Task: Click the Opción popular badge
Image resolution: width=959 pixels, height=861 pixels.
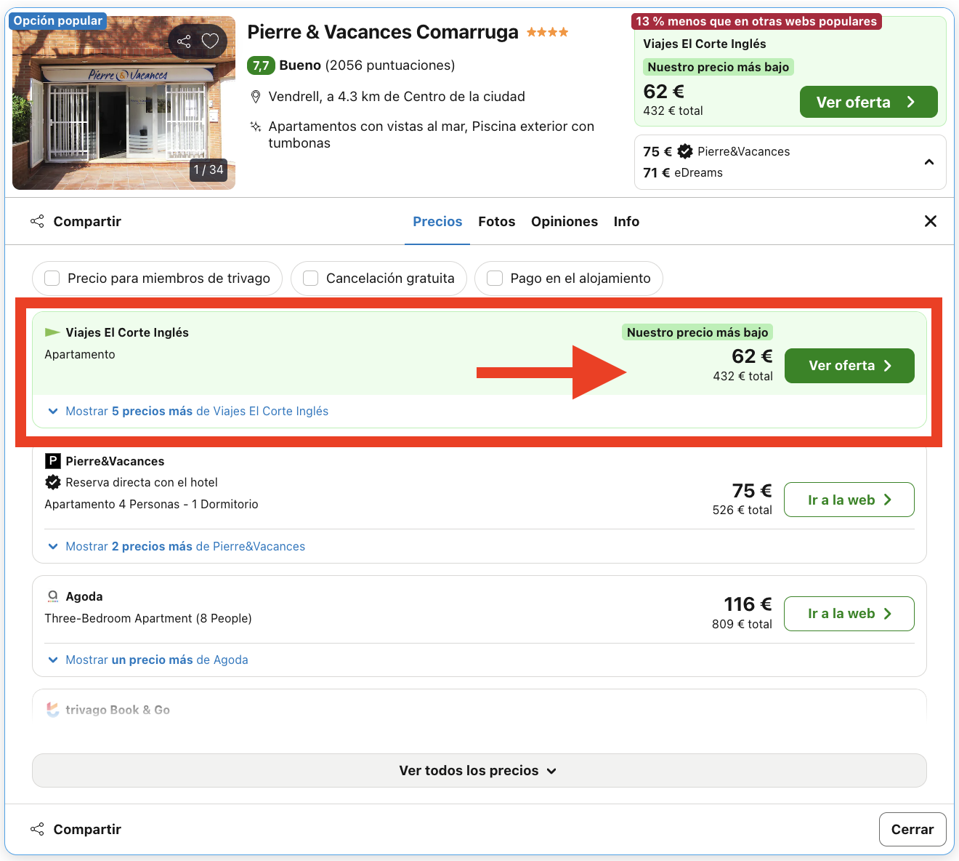Action: tap(57, 21)
